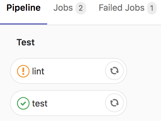Click the circular arrows button beside test
This screenshot has width=161, height=121.
114,103
